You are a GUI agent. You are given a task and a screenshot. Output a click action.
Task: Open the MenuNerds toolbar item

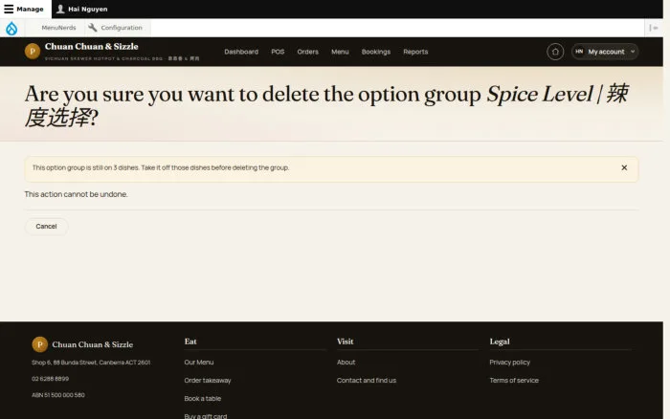58,28
